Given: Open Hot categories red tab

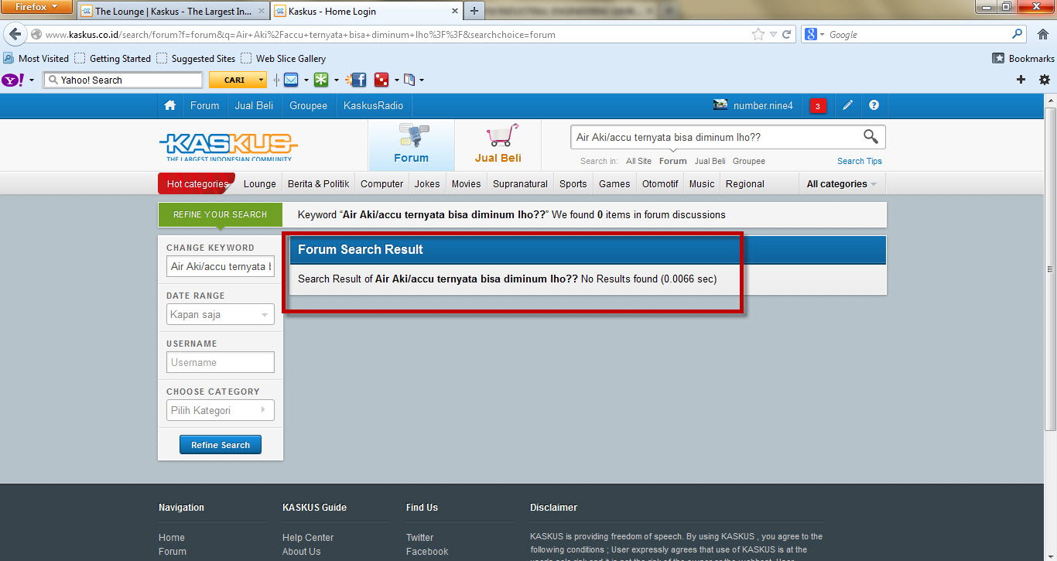Looking at the screenshot, I should (197, 184).
